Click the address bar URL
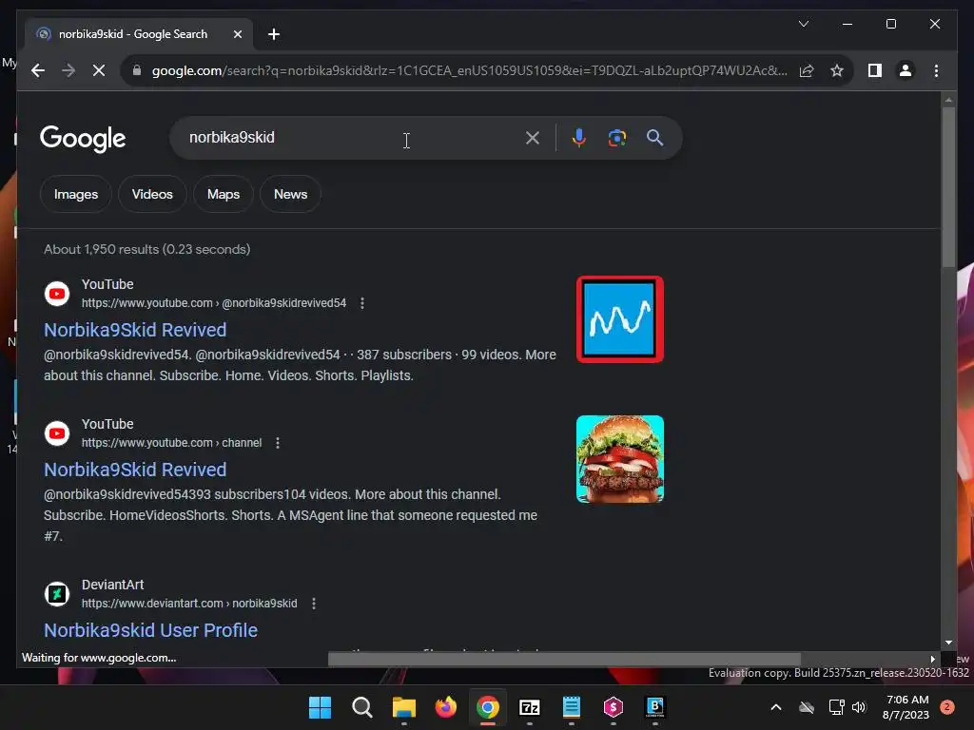The image size is (974, 730). pos(470,70)
